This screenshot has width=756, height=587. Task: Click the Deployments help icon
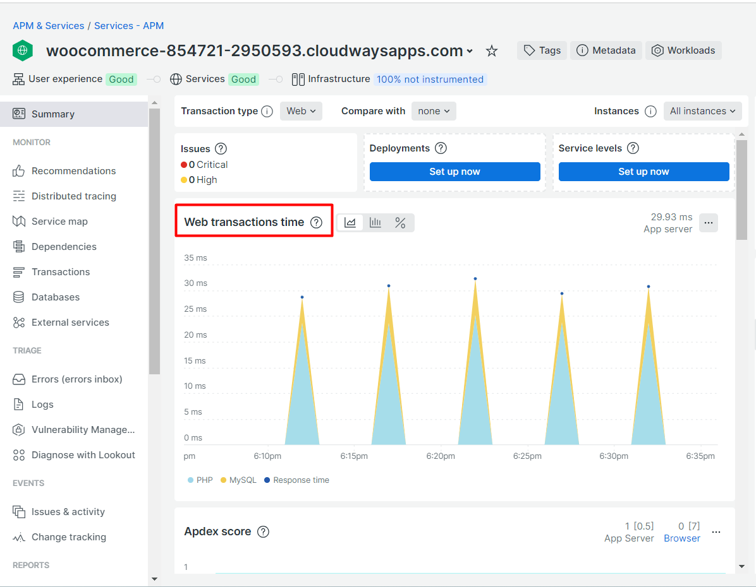[441, 148]
